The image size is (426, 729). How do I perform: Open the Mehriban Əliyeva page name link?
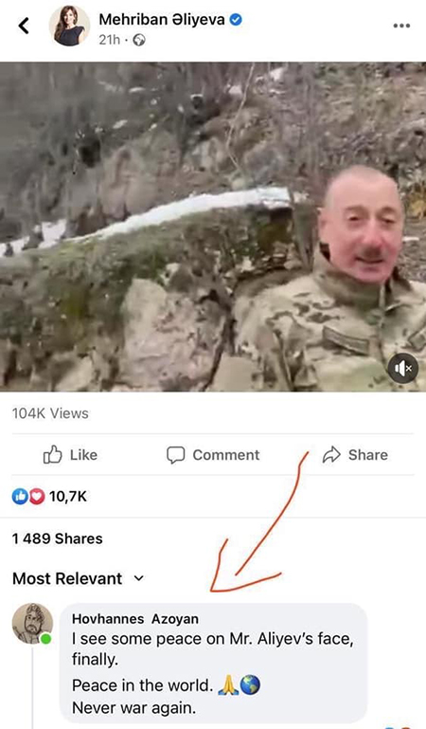[162, 20]
